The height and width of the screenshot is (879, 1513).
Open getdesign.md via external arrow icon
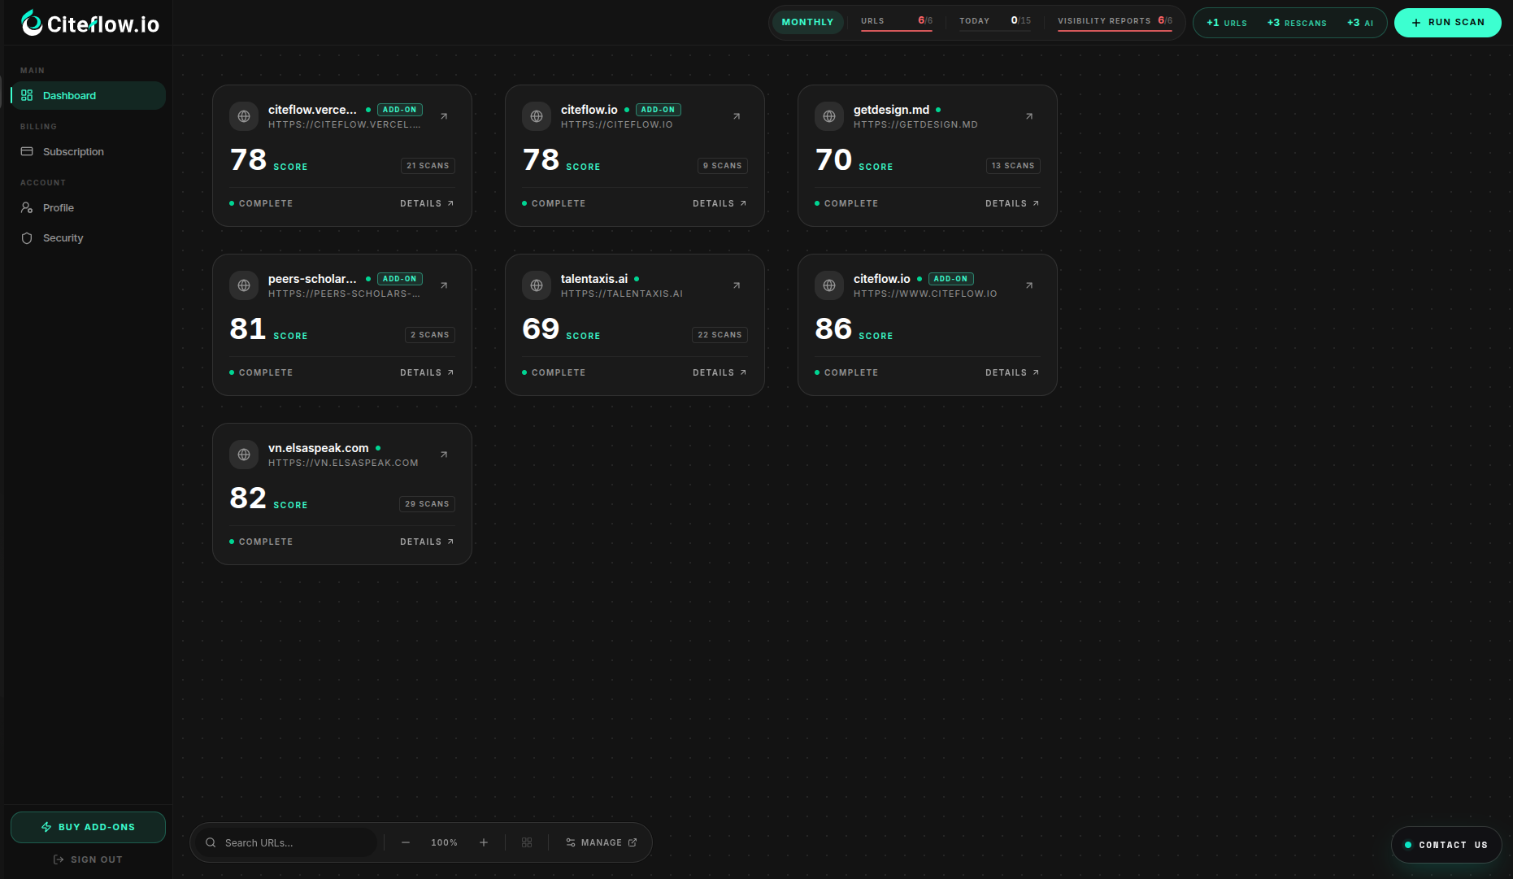[x=1029, y=116]
